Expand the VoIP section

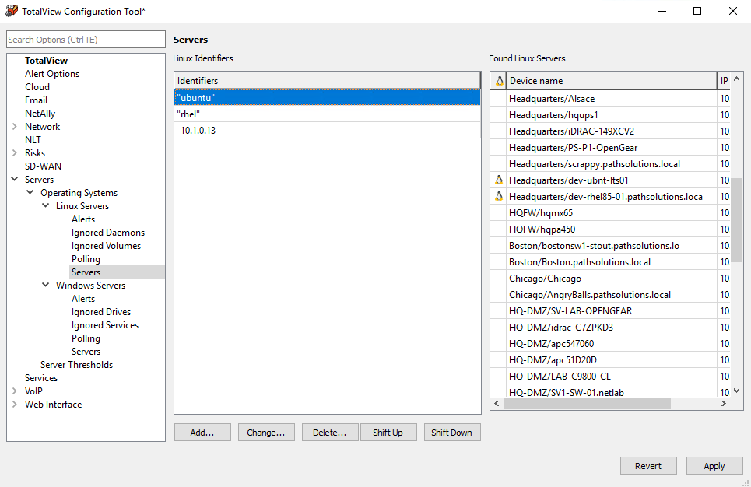tap(13, 391)
